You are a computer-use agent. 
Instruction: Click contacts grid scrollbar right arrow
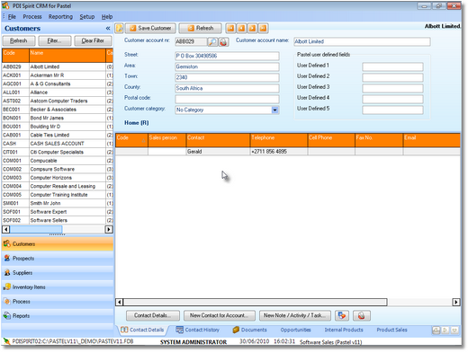(x=456, y=302)
